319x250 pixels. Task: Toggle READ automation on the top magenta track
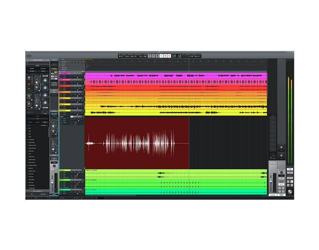(x=64, y=77)
